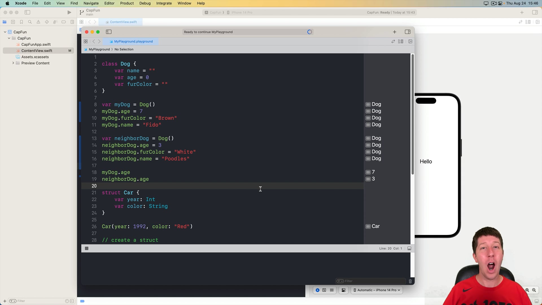Open playground editor options menu icon

(x=401, y=42)
